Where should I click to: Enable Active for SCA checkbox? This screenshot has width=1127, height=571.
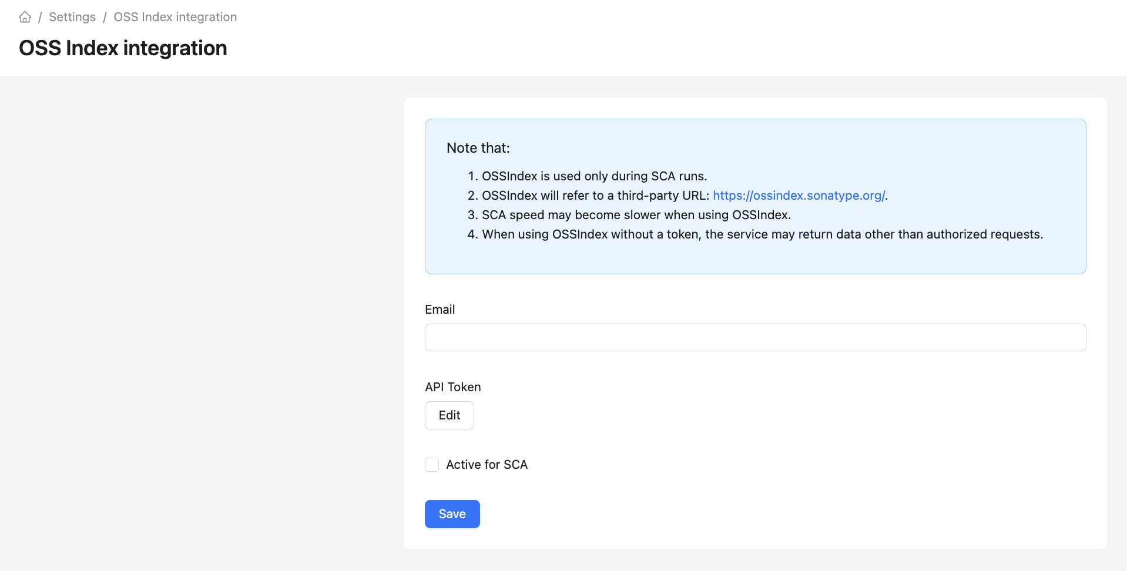pyautogui.click(x=432, y=465)
